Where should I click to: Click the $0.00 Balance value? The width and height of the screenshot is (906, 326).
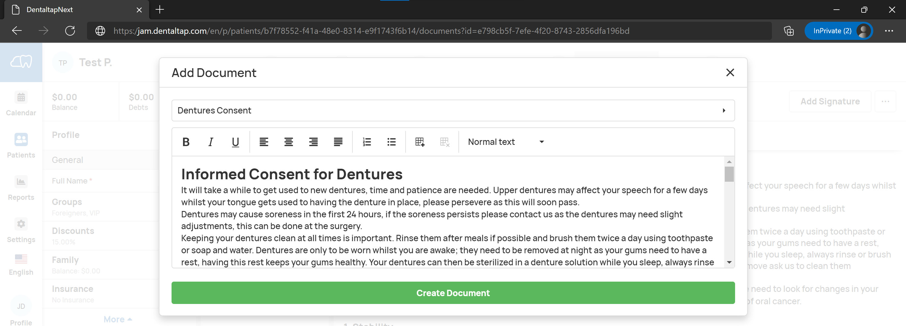pos(64,97)
